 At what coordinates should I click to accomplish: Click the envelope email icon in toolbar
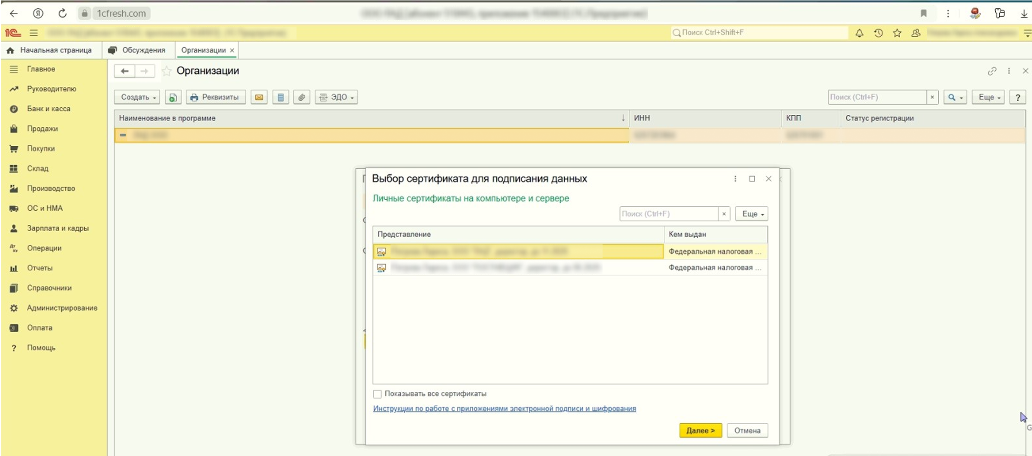click(x=259, y=97)
